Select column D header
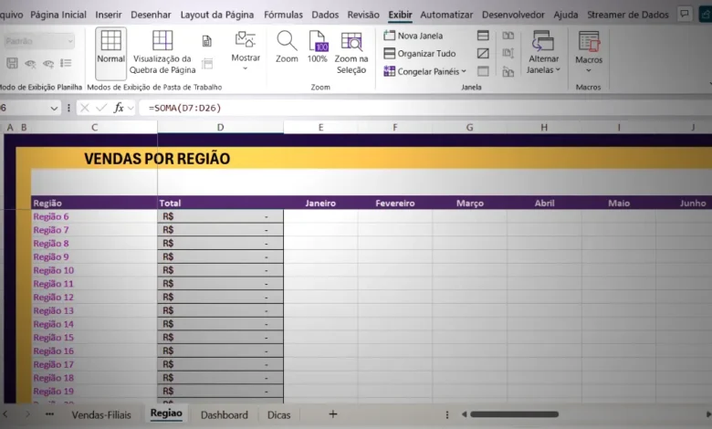Viewport: 712px width, 429px height. click(220, 128)
